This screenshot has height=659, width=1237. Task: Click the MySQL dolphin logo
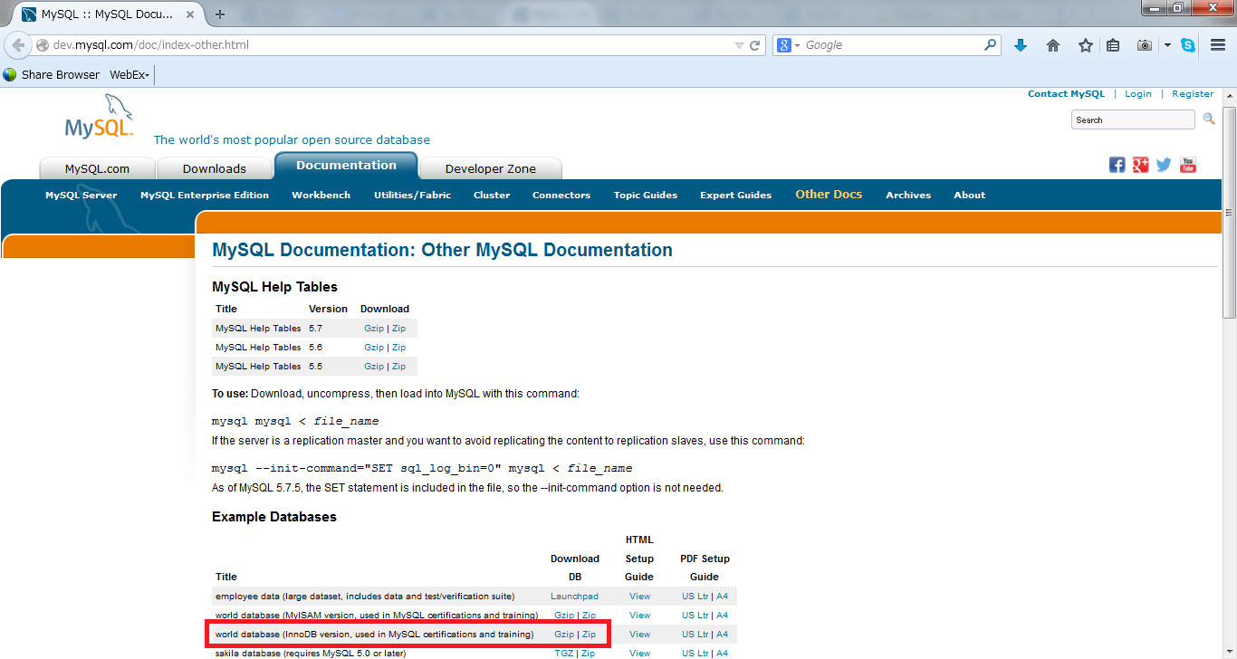point(100,116)
